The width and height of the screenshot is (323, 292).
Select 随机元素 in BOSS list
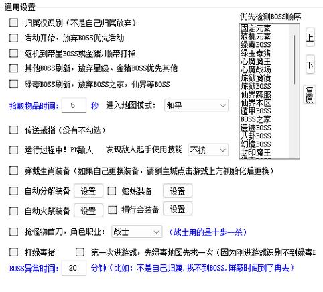(255, 36)
